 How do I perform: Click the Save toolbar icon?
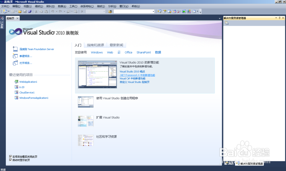point(25,11)
